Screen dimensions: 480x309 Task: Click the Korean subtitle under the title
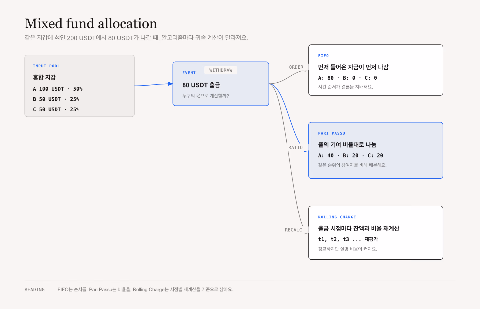click(x=136, y=38)
